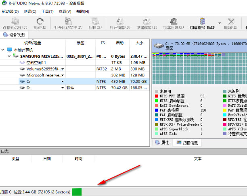The width and height of the screenshot is (247, 196).
Task: Click the R-STUDIO application title icon
Action: pos(4,3)
